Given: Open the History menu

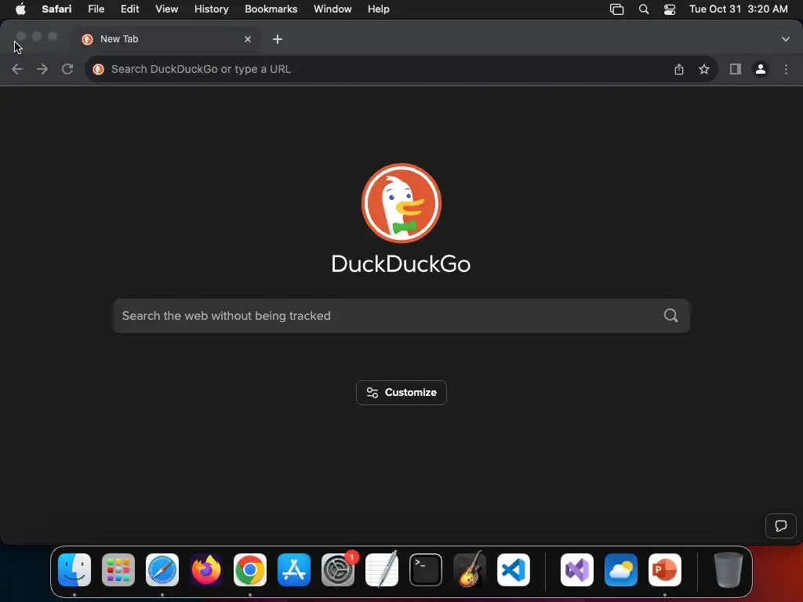Looking at the screenshot, I should 212,9.
